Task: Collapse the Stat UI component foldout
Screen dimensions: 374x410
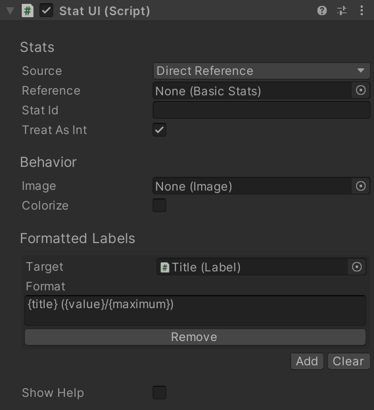Action: pyautogui.click(x=11, y=11)
